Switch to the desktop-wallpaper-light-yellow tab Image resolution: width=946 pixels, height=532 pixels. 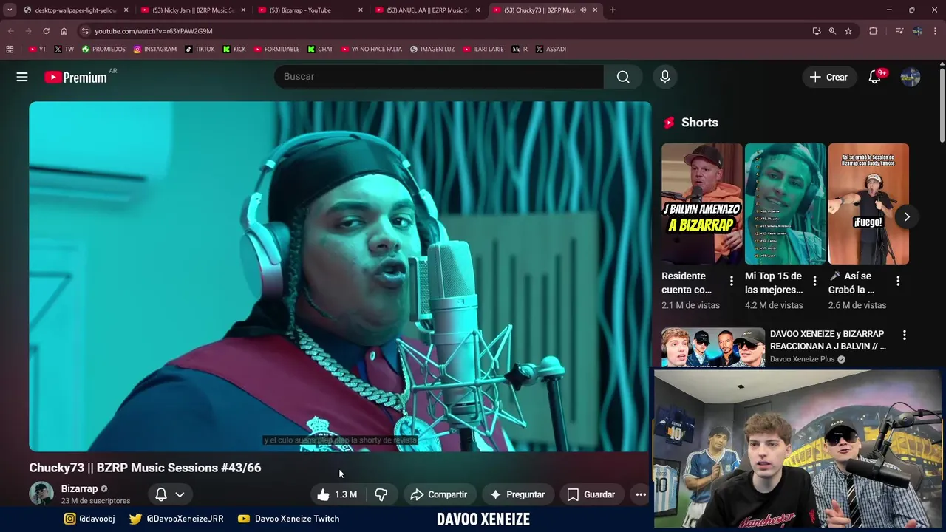[76, 10]
